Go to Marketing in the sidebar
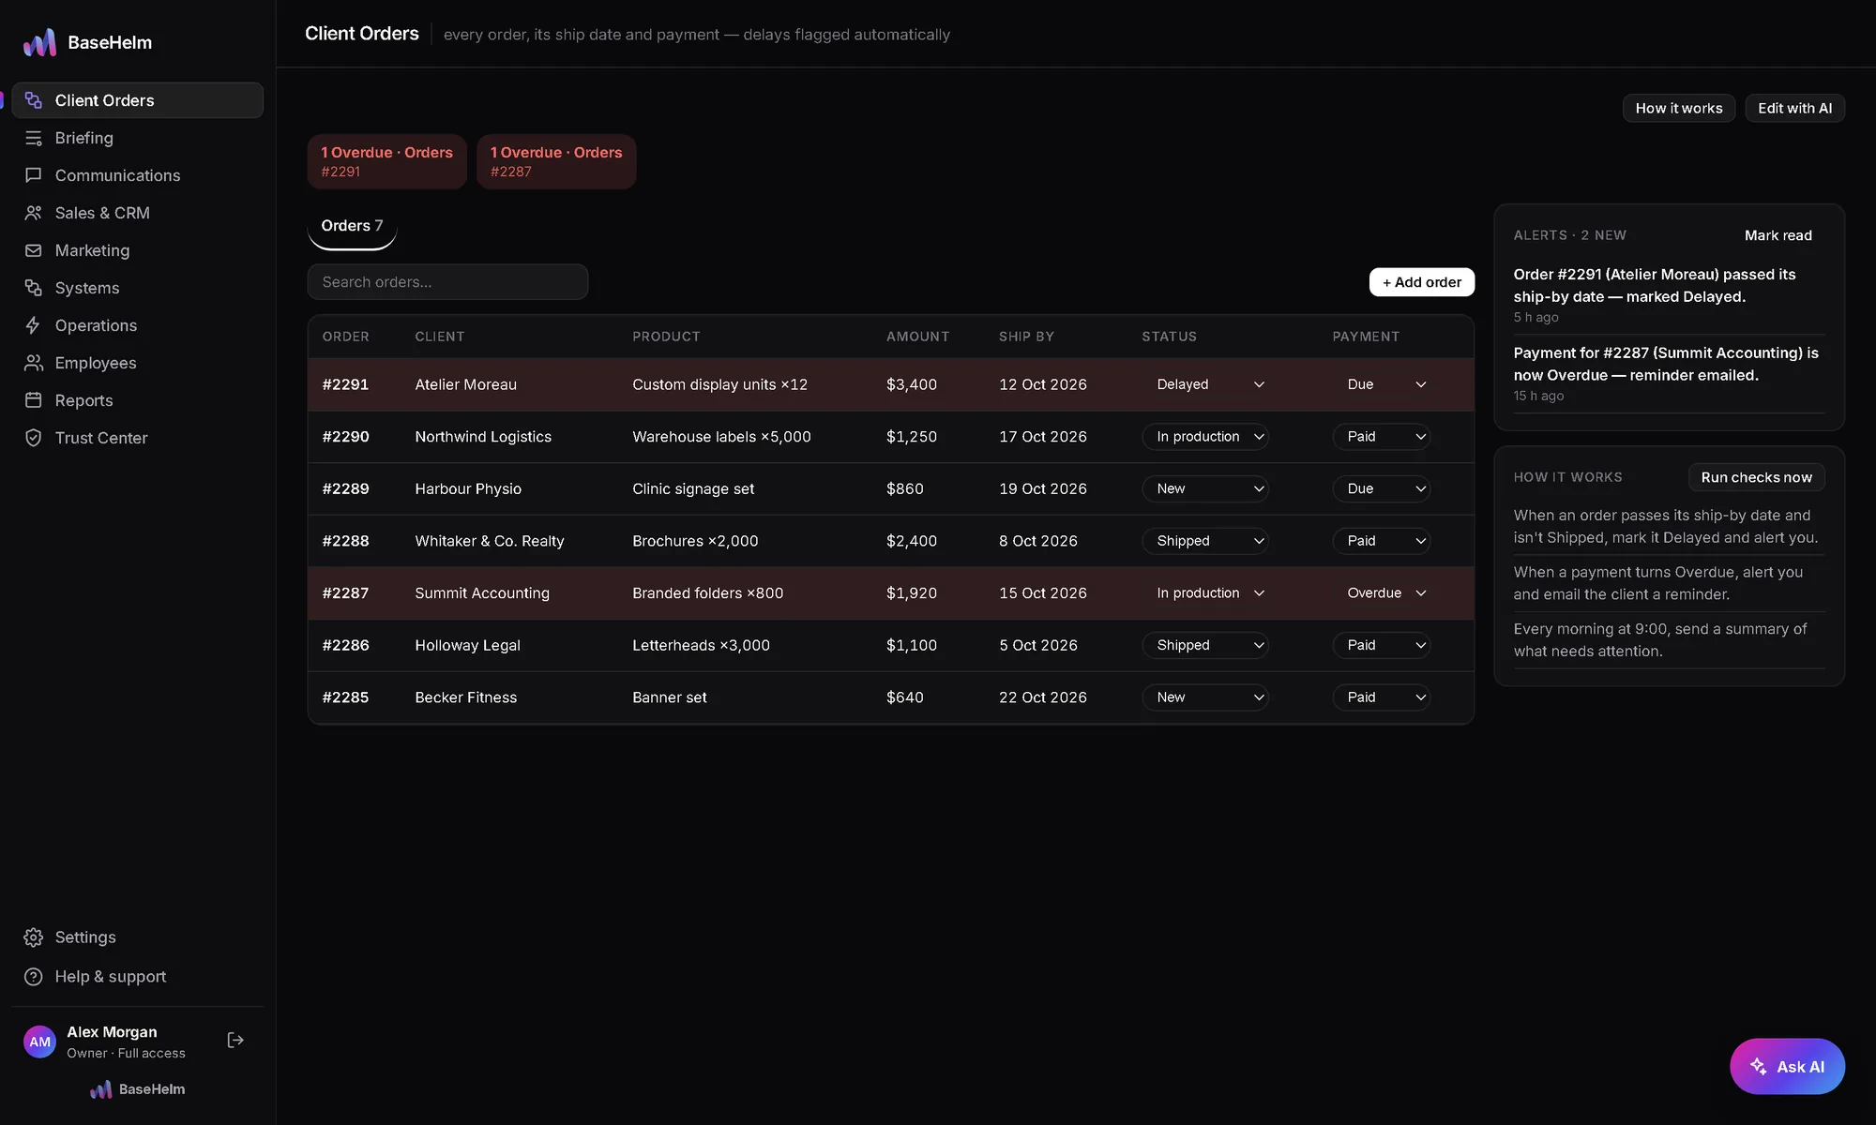 137,250
